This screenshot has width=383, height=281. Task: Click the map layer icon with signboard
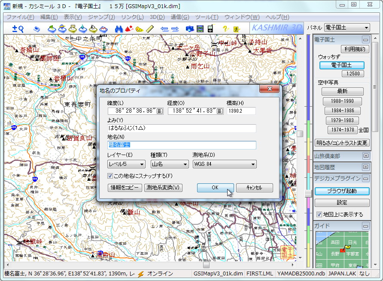(73, 29)
